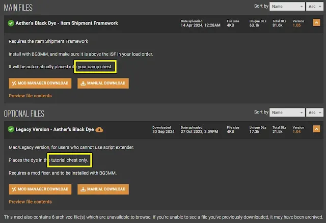Select the title Legacy Version - Aether's Black Dye

coord(55,129)
